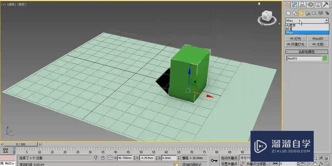Toggle absolute/offset transform mode button

coord(110,158)
